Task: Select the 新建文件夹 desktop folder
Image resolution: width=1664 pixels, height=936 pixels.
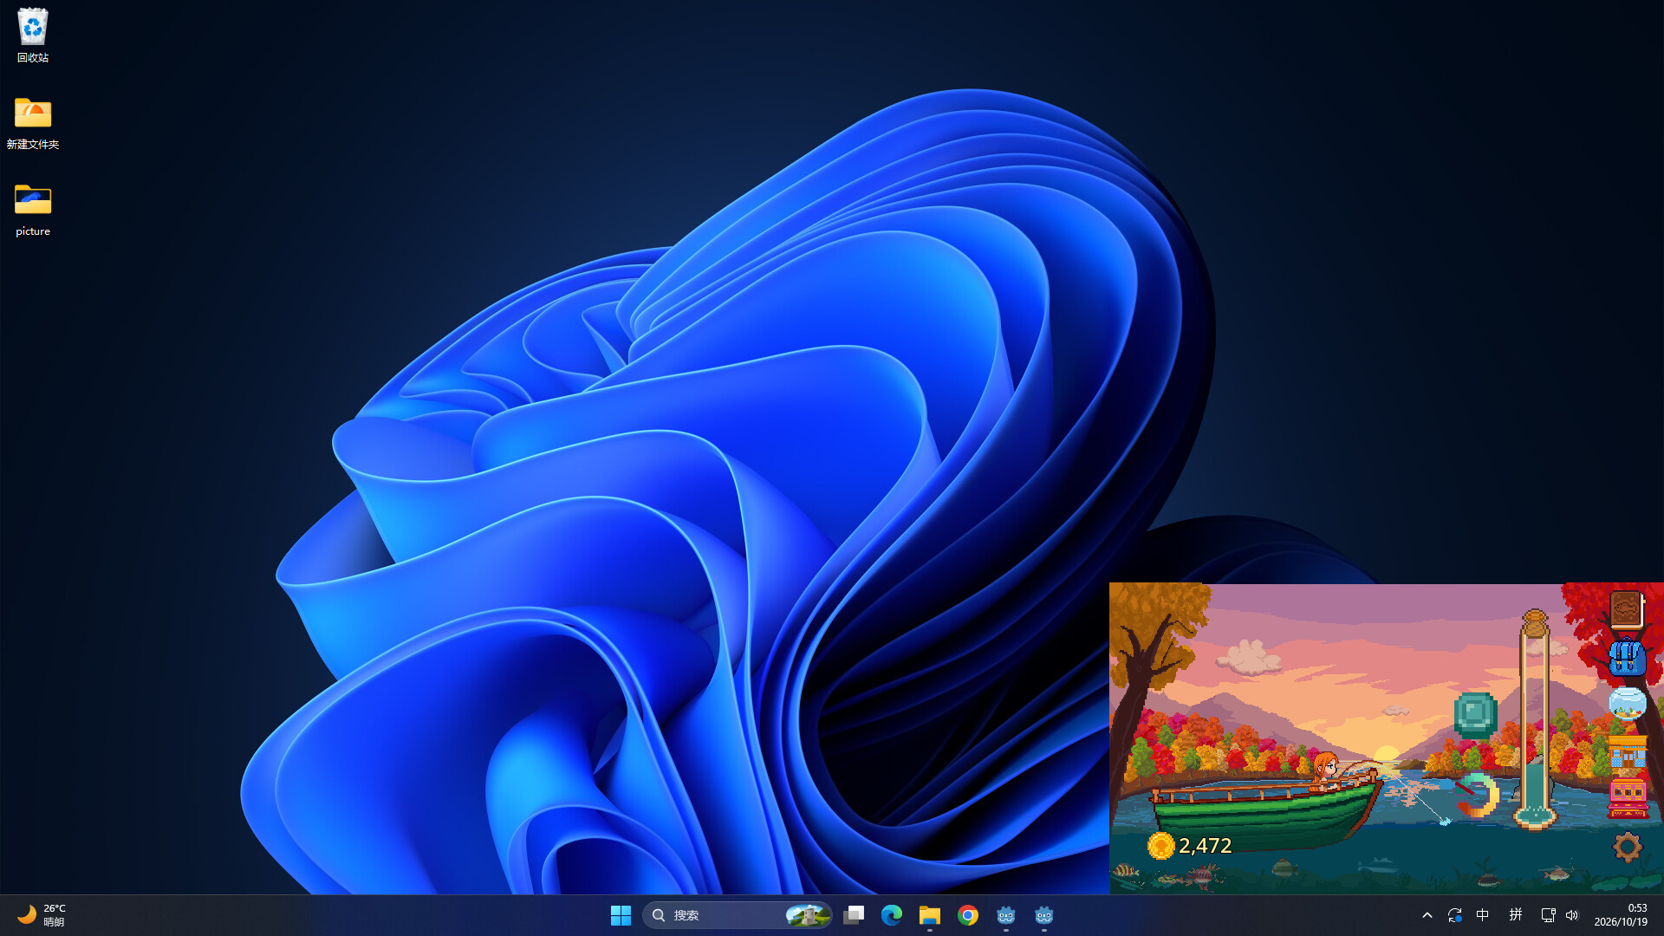Action: click(x=33, y=123)
